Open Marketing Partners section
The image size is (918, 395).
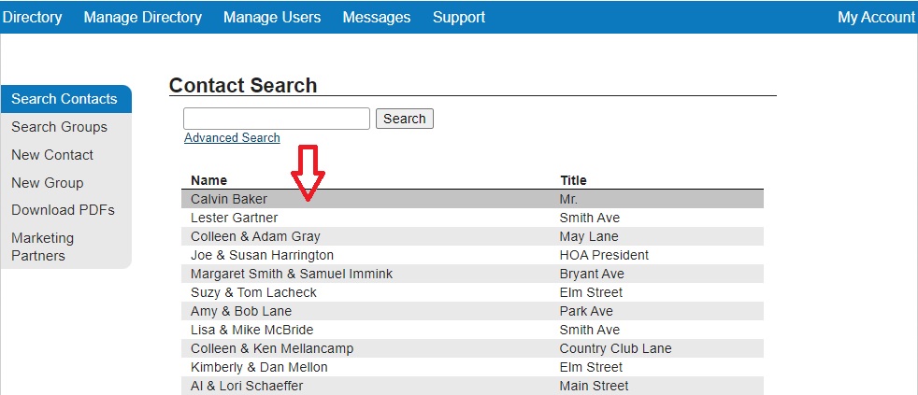tap(42, 247)
